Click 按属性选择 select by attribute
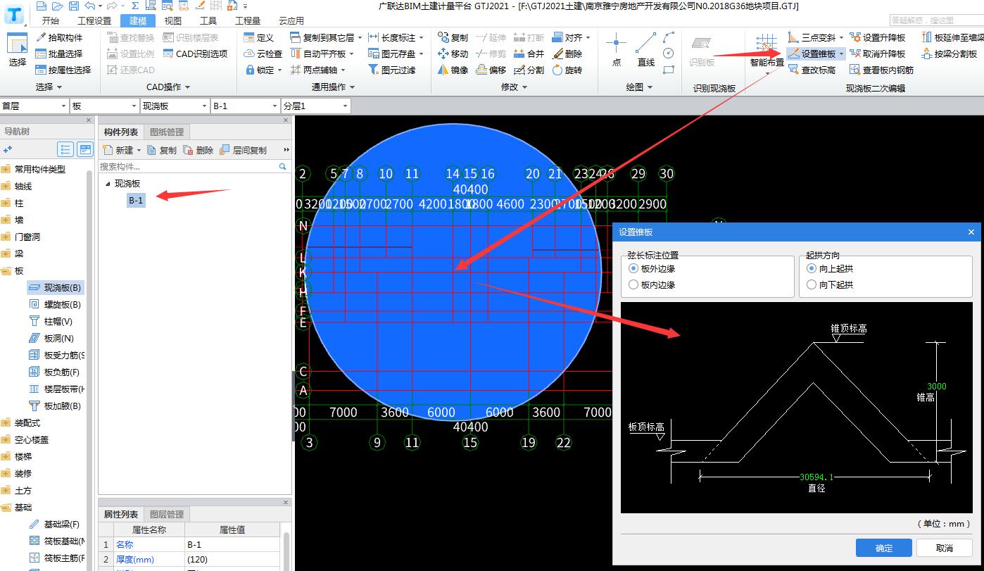Screen dimensions: 984x571 63,70
